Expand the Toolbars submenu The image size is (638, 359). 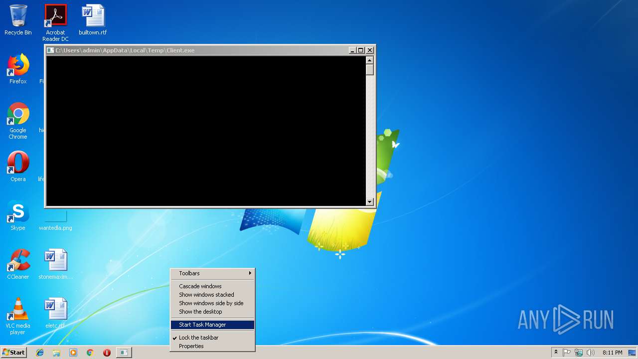(212, 273)
